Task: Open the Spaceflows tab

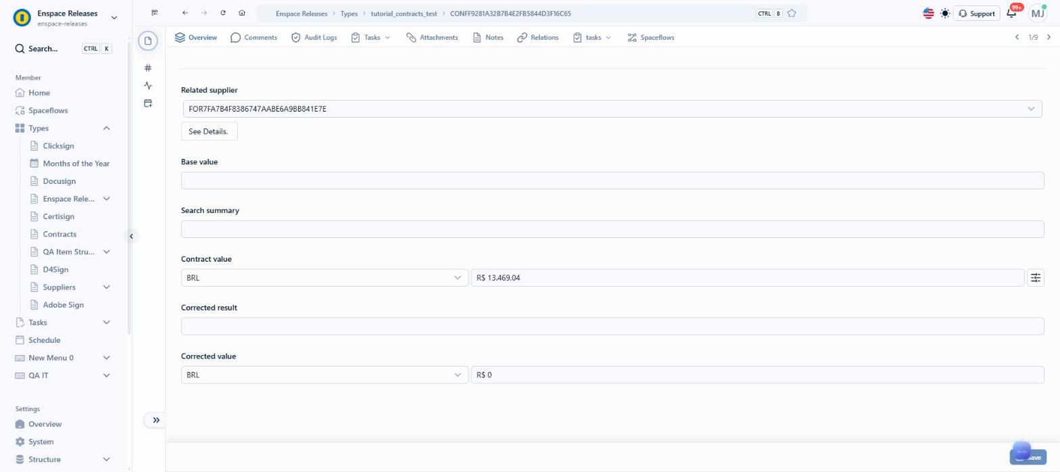Action: point(650,37)
